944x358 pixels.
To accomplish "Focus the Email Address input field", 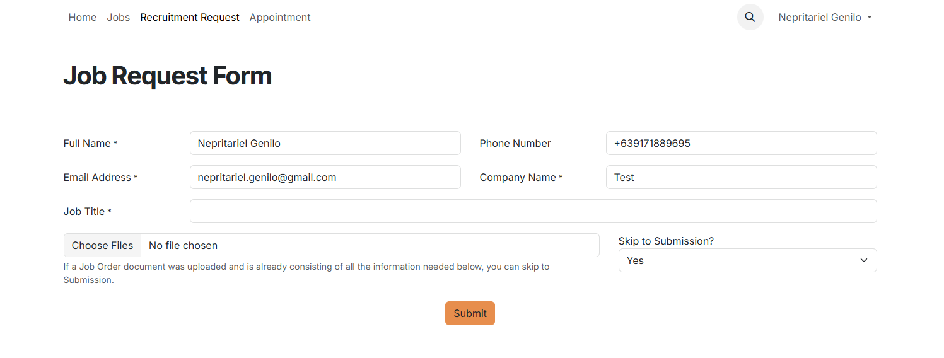I will [x=325, y=177].
